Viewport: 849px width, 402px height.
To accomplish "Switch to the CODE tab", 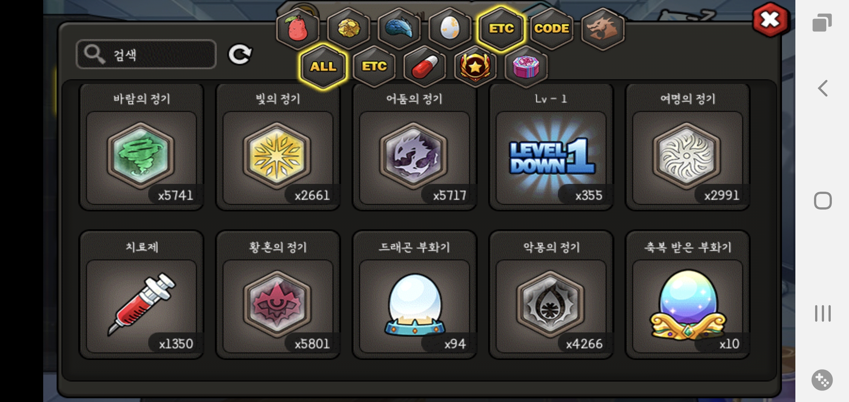I will pyautogui.click(x=551, y=29).
